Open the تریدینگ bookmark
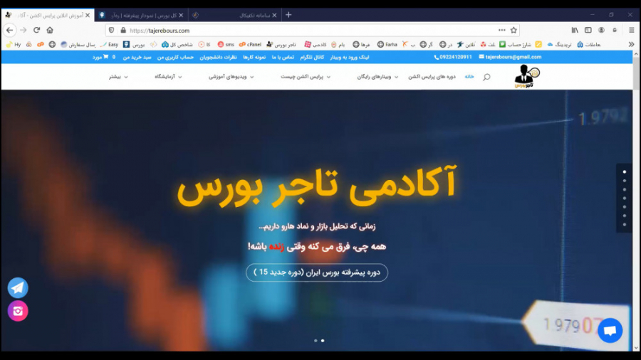This screenshot has width=641, height=360. click(559, 45)
